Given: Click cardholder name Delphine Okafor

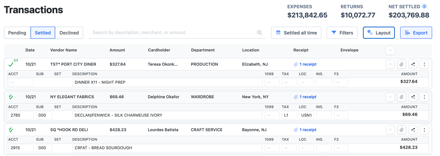Looking at the screenshot, I should tap(164, 97).
